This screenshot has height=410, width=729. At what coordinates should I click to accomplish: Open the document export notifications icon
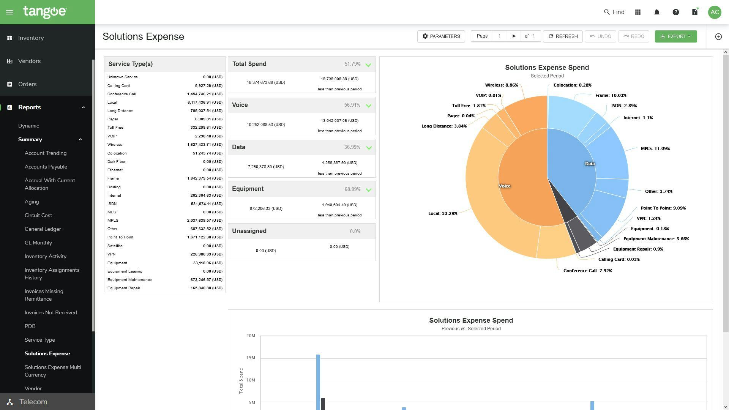click(694, 12)
